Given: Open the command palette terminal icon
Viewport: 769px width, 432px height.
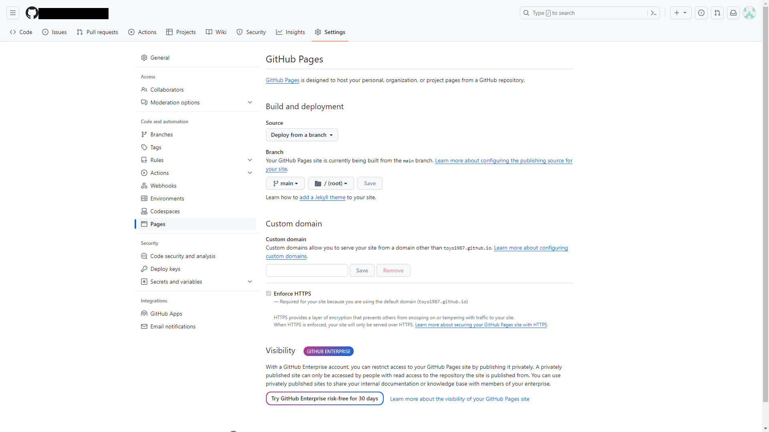Looking at the screenshot, I should coord(653,13).
